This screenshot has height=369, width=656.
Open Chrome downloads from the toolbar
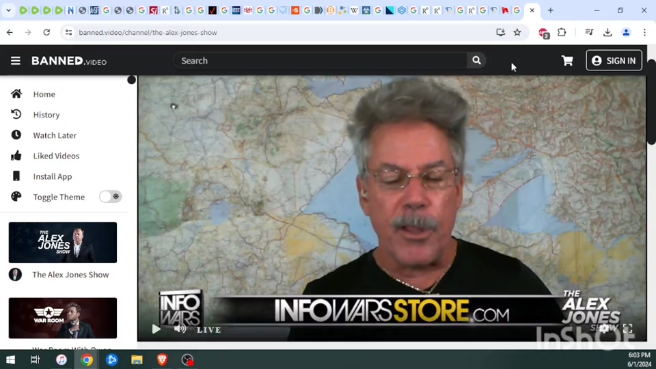607,32
